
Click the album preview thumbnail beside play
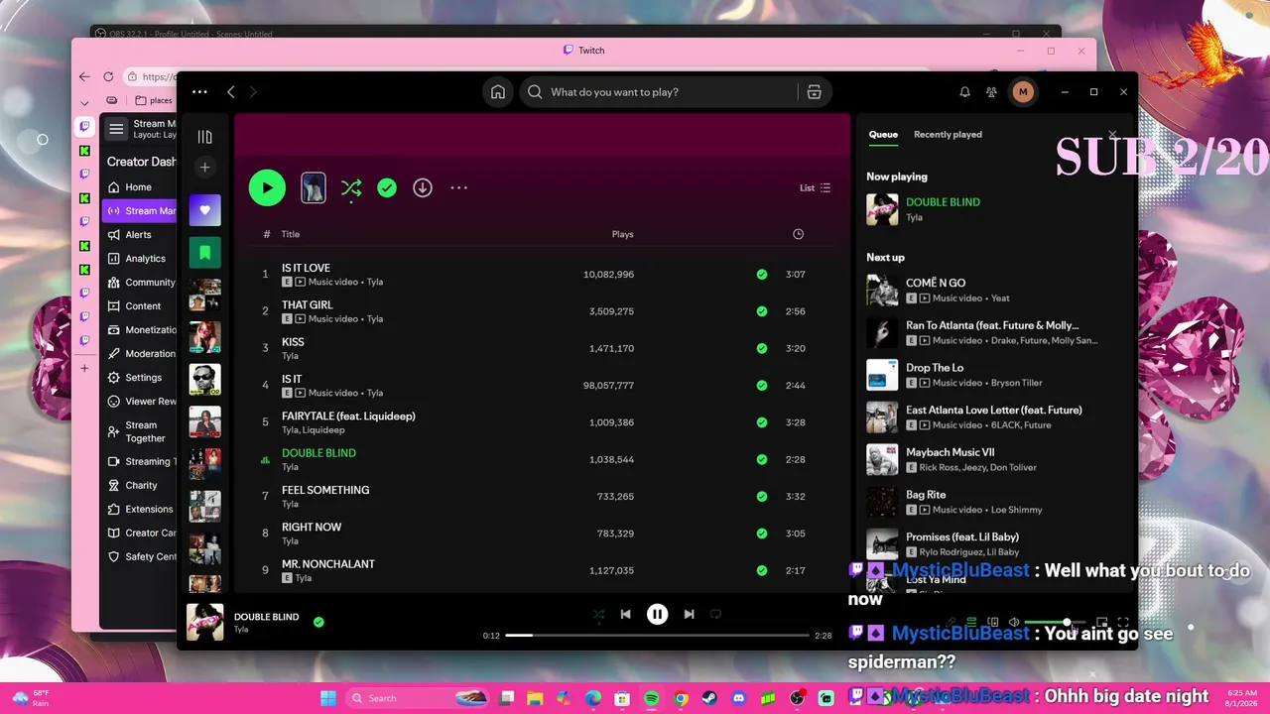coord(314,187)
